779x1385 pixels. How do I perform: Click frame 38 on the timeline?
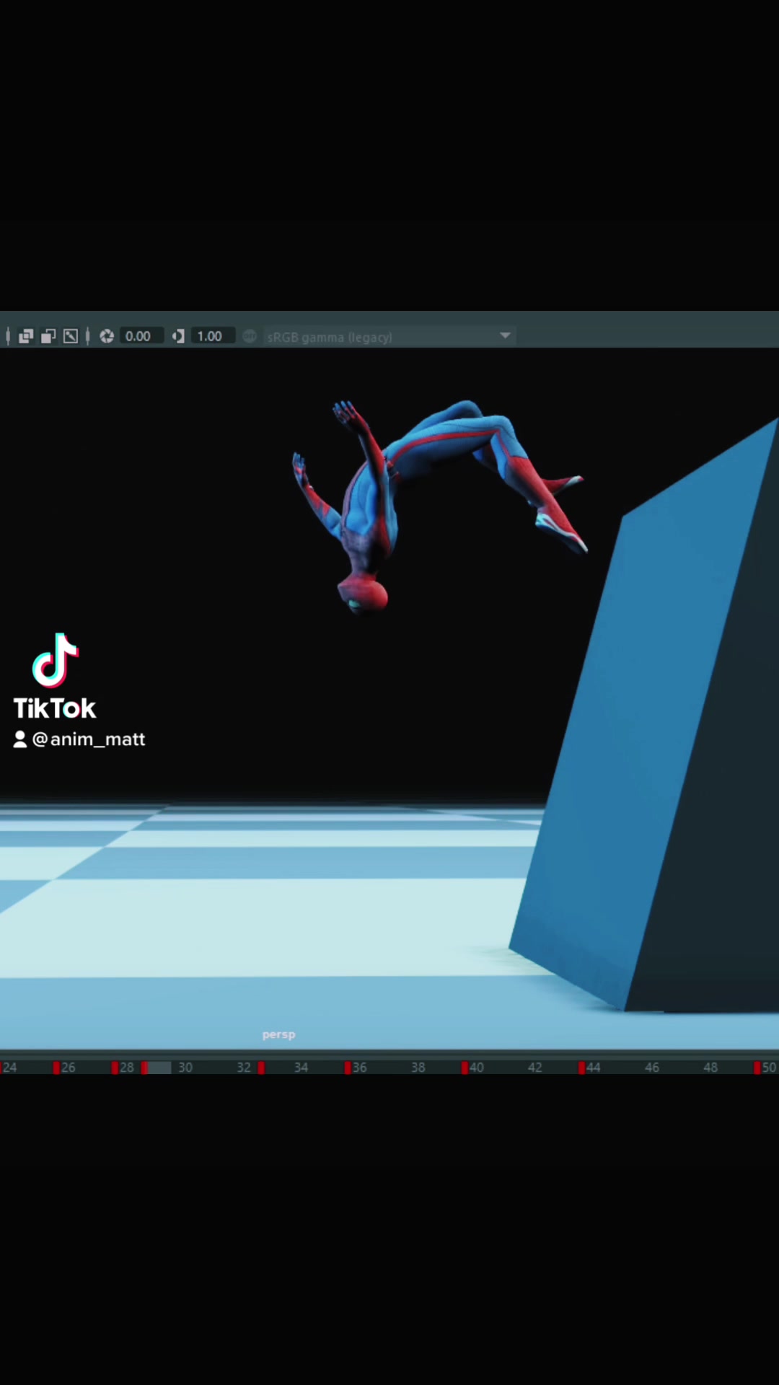tap(418, 1068)
